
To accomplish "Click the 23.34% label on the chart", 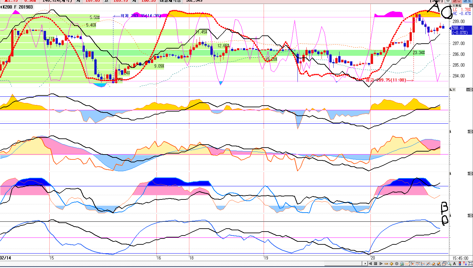I will pos(419,52).
